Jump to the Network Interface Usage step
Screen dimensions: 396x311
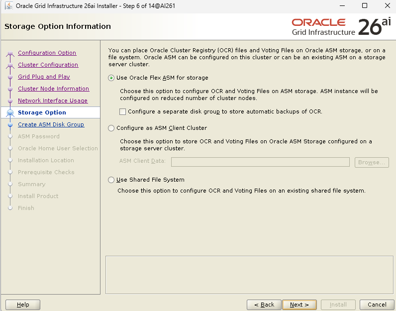click(x=52, y=101)
